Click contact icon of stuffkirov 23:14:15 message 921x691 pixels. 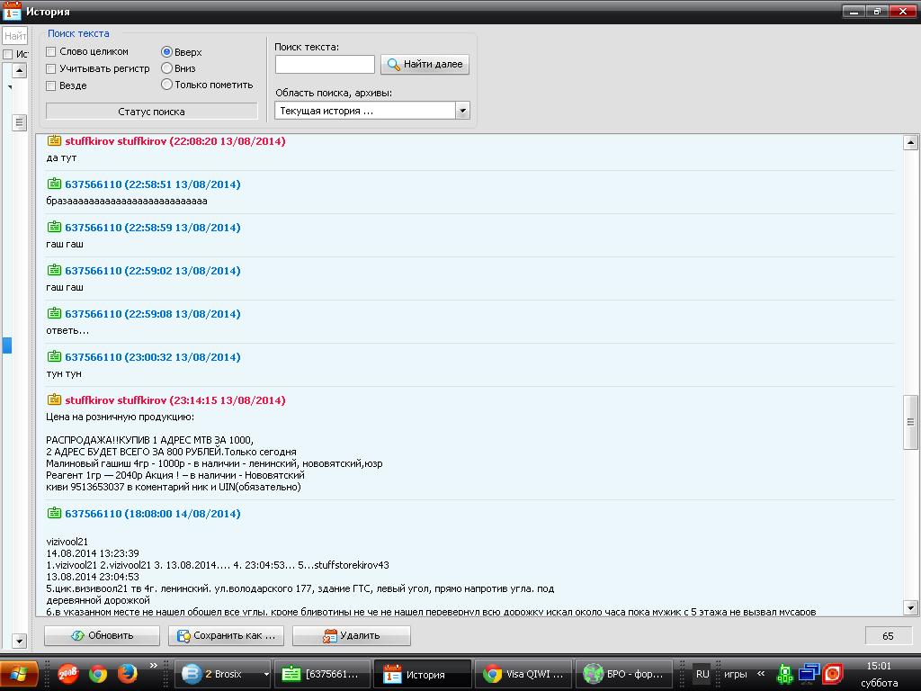click(x=54, y=399)
